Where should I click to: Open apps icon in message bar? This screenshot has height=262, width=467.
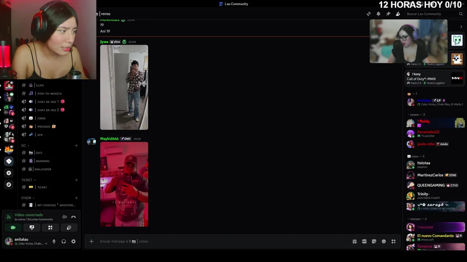(393, 241)
